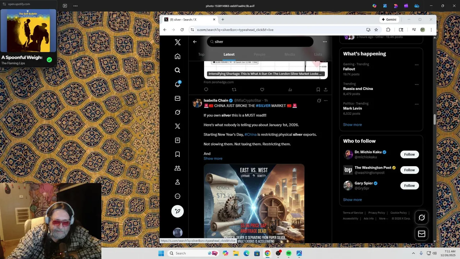Open Grok icon in X sidebar
The image size is (460, 259).
(x=178, y=112)
